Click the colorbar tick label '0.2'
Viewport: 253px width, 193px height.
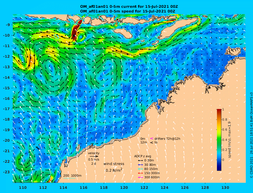click(225, 150)
